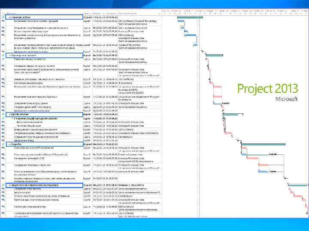Select the Розробка summary bar in Gantt chart

(263, 145)
